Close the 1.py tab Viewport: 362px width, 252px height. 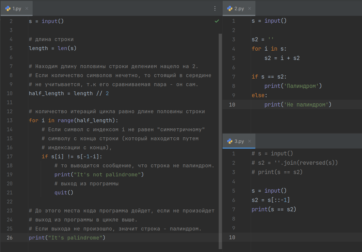(27, 8)
